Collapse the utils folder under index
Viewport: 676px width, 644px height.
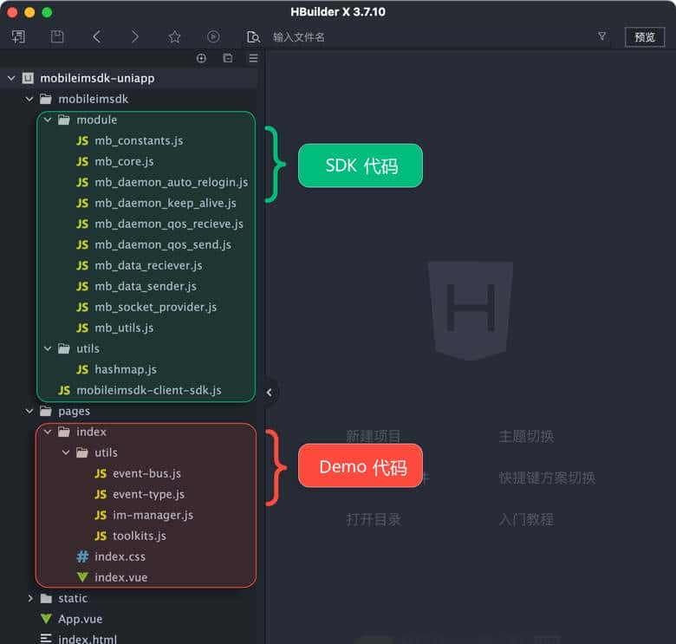point(66,452)
